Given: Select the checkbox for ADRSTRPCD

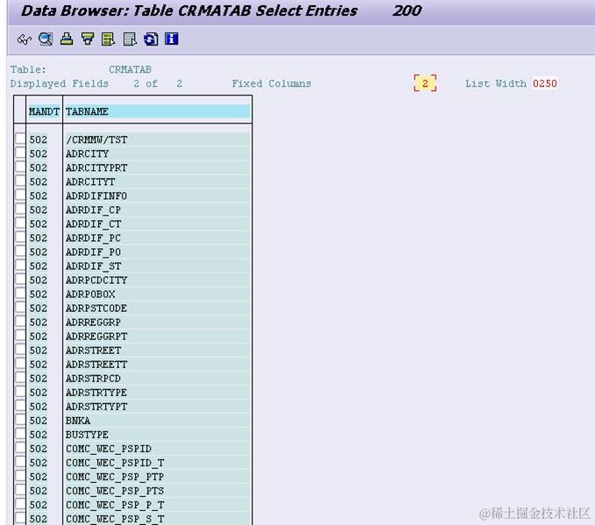Looking at the screenshot, I should click(x=20, y=378).
